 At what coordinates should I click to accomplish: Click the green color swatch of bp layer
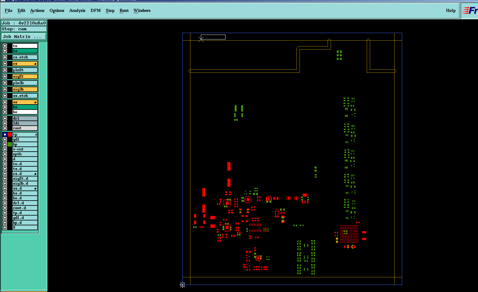10,144
